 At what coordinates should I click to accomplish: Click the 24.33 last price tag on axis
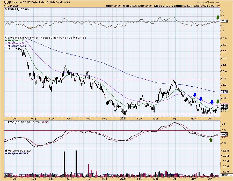224,107
